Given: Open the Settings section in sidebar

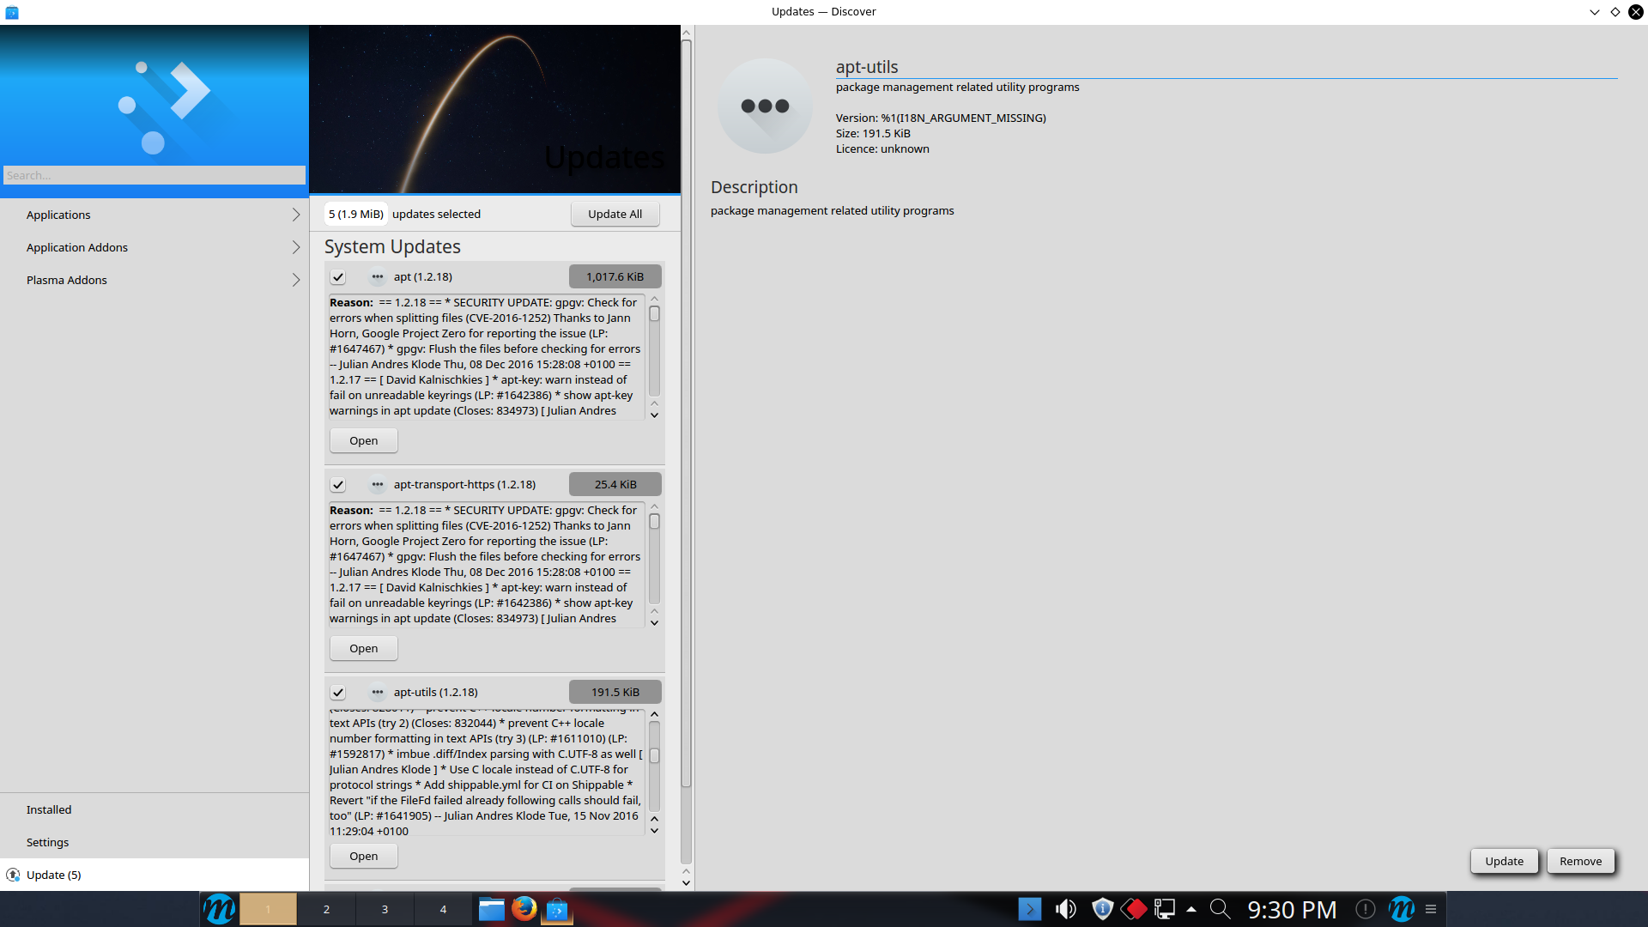Looking at the screenshot, I should (x=47, y=842).
